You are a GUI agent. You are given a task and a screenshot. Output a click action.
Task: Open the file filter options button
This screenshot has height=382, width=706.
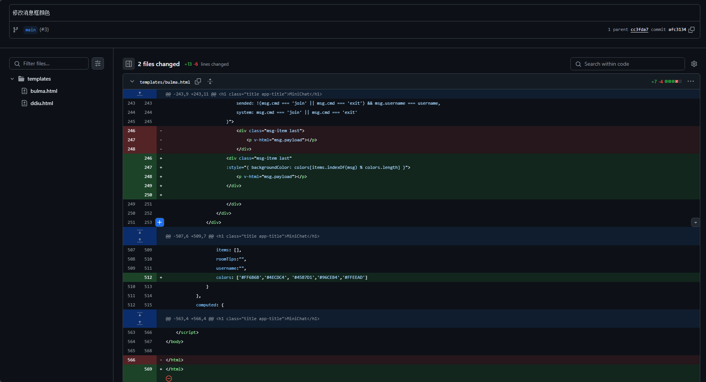tap(98, 63)
